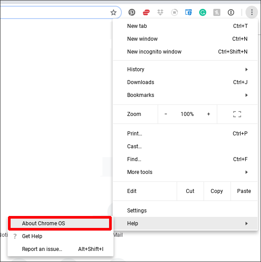261x262 pixels.
Task: Open the Pinterest extension
Action: pyautogui.click(x=132, y=12)
